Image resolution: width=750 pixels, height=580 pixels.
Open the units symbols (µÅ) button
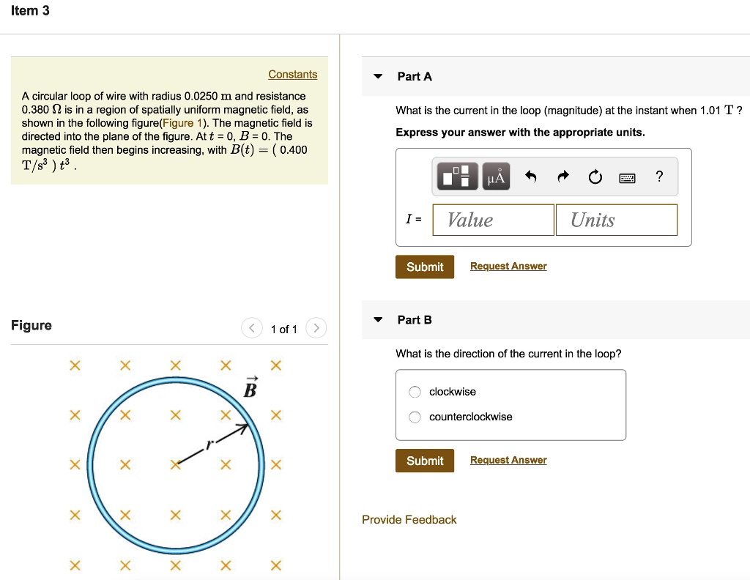tap(497, 176)
